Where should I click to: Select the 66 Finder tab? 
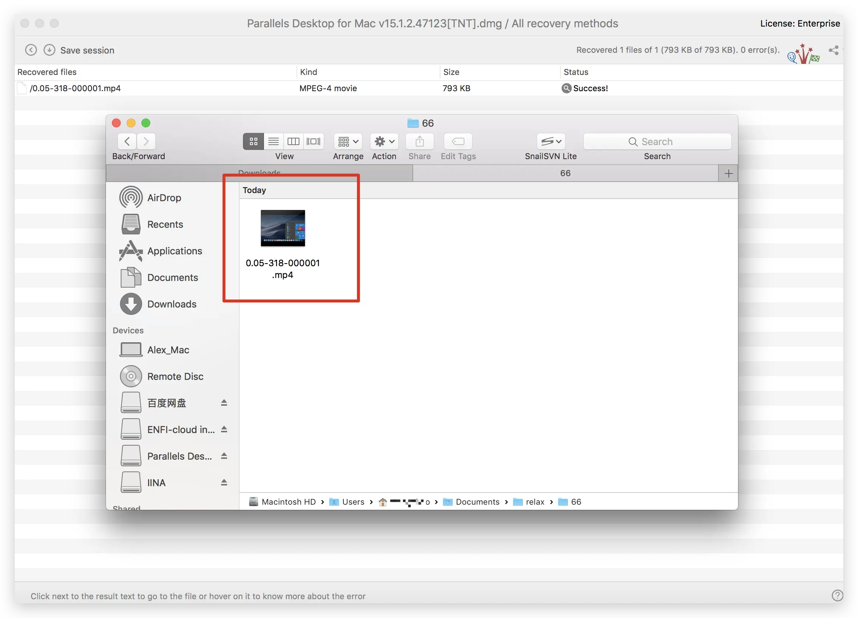click(x=565, y=173)
